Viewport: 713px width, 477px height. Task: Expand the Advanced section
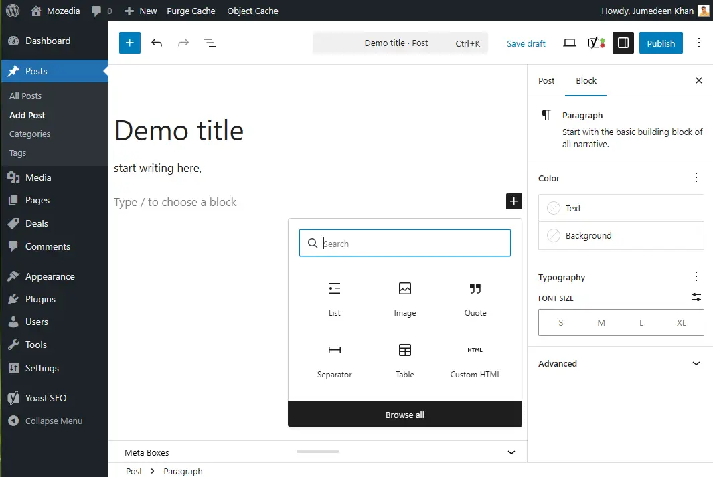click(x=621, y=363)
